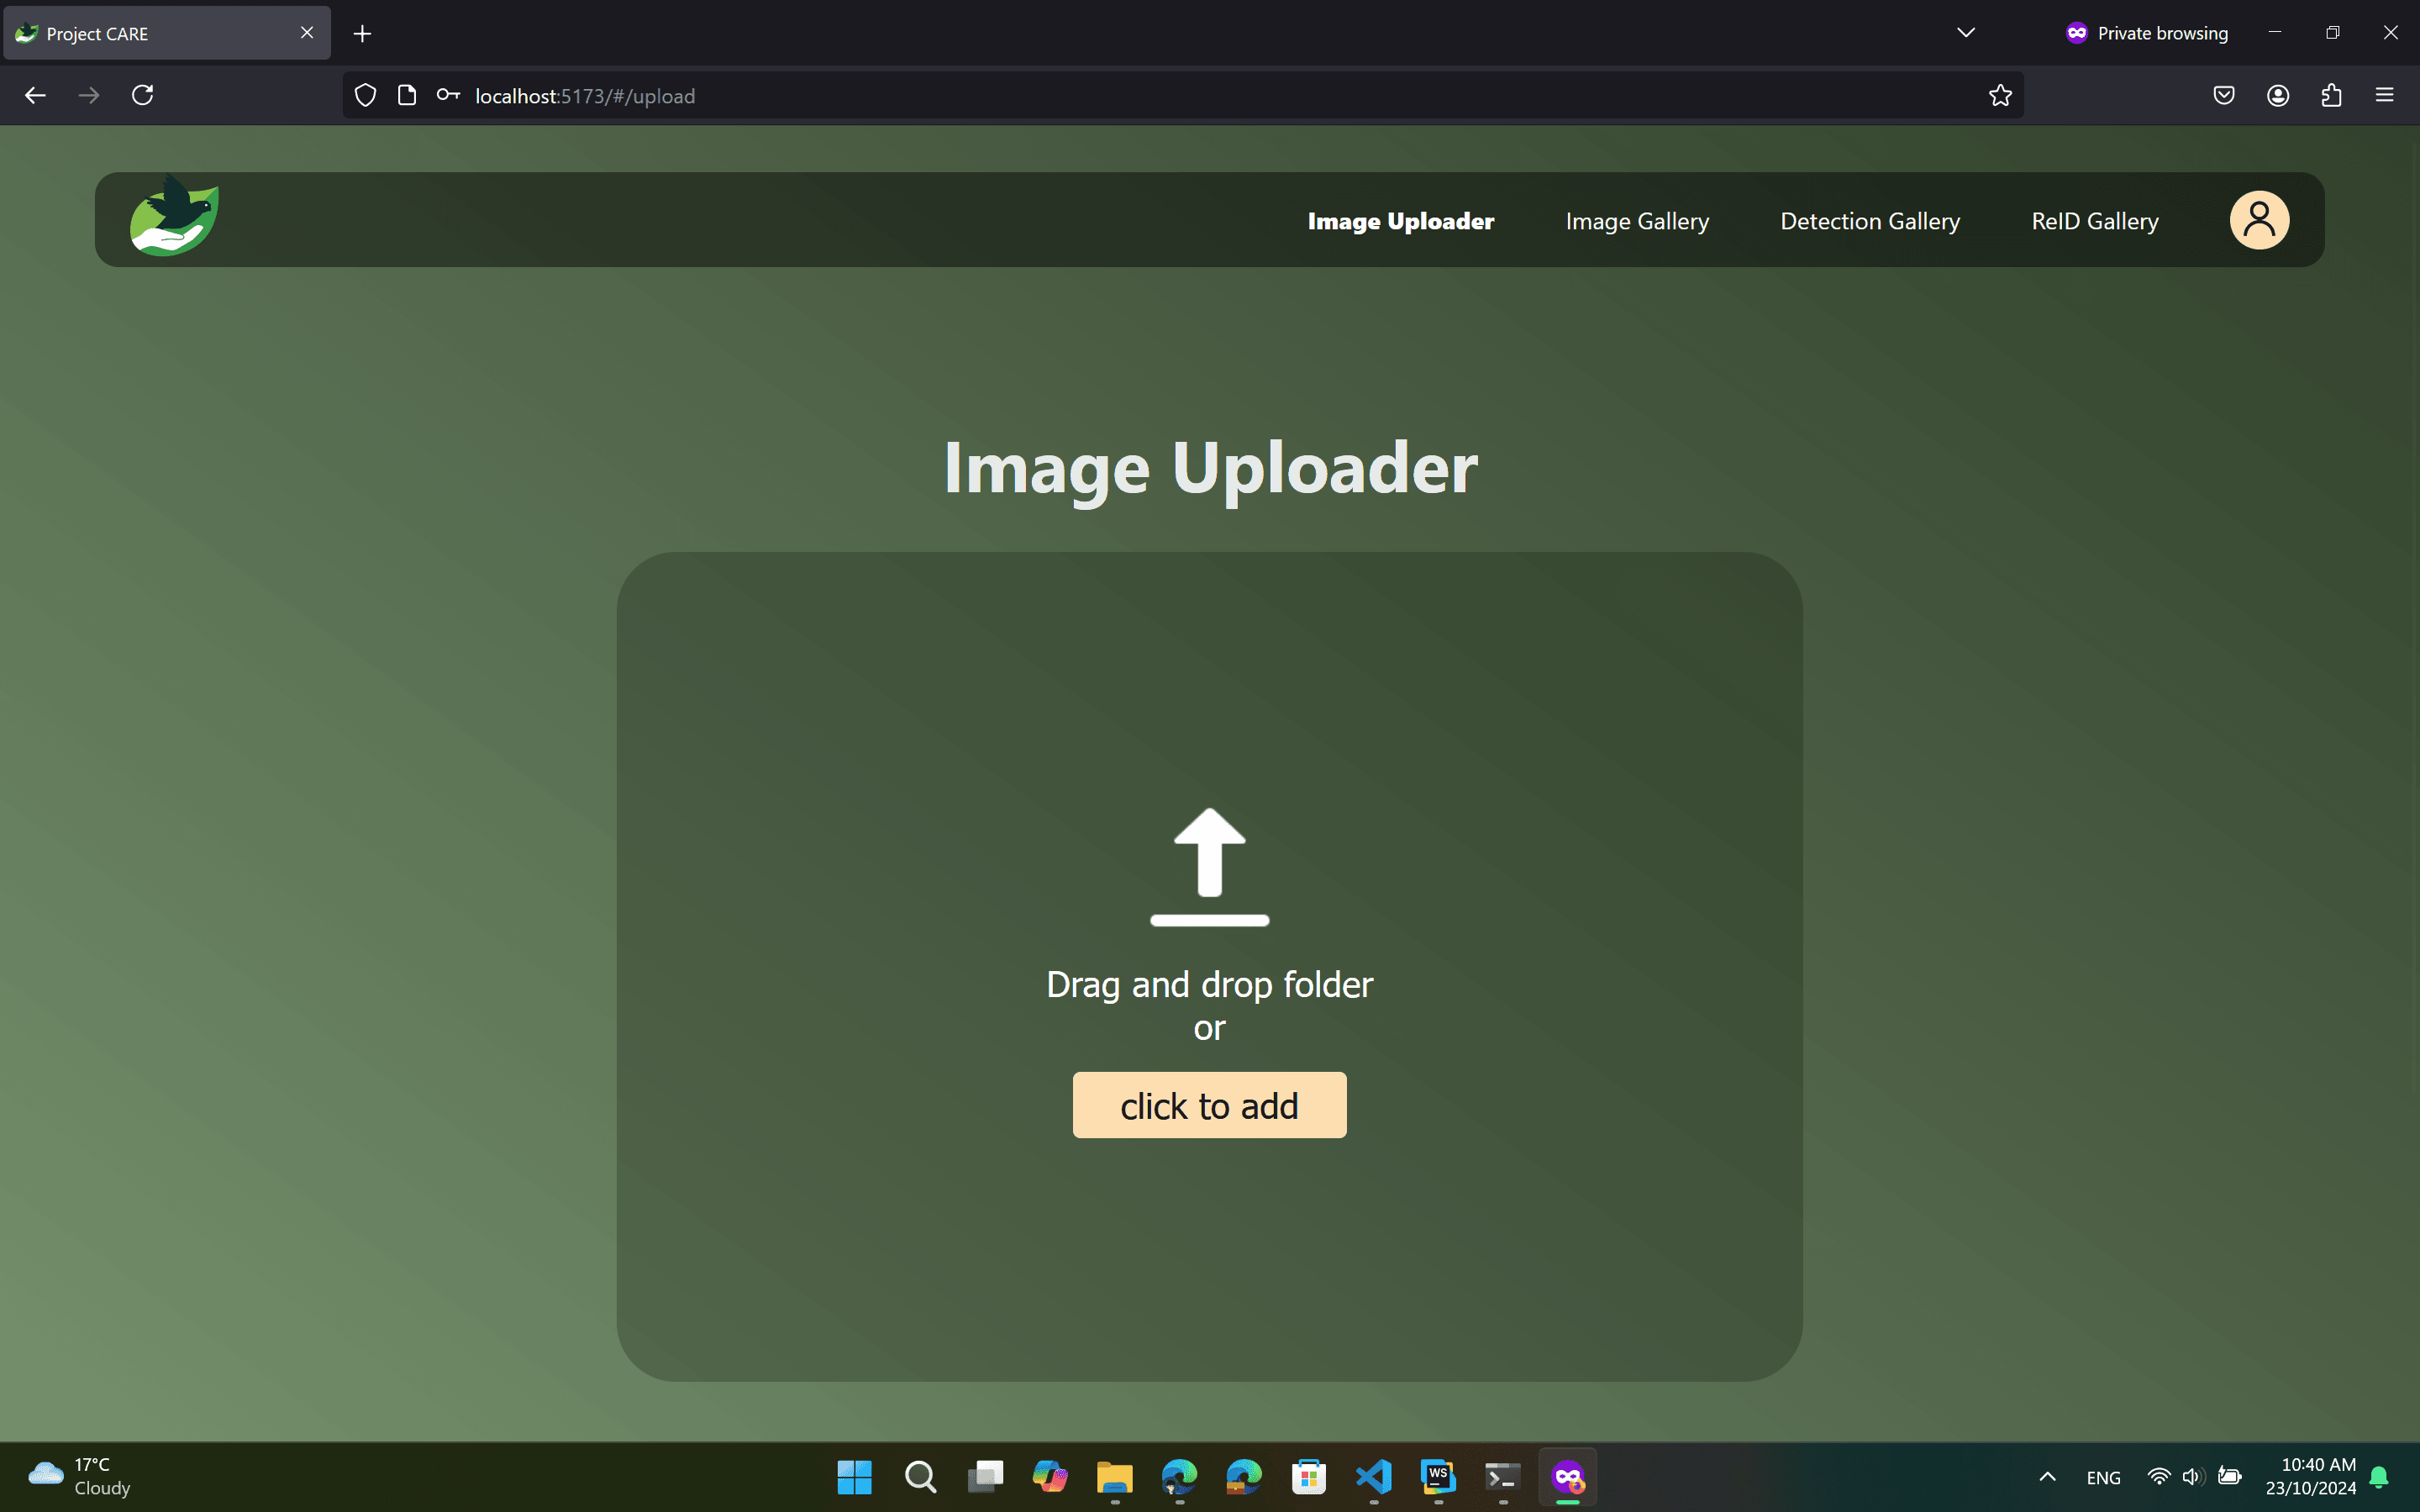2420x1512 pixels.
Task: Open the user profile avatar icon
Action: pos(2258,220)
